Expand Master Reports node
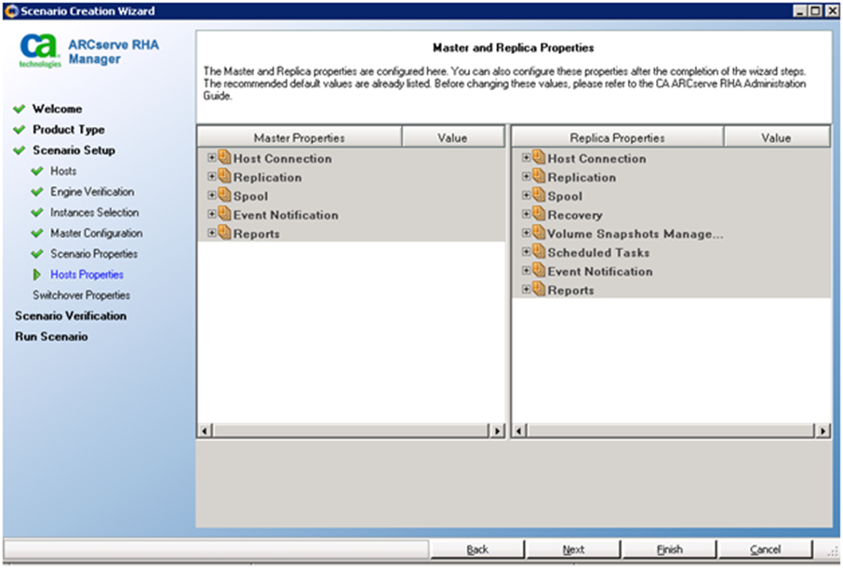 coord(212,232)
